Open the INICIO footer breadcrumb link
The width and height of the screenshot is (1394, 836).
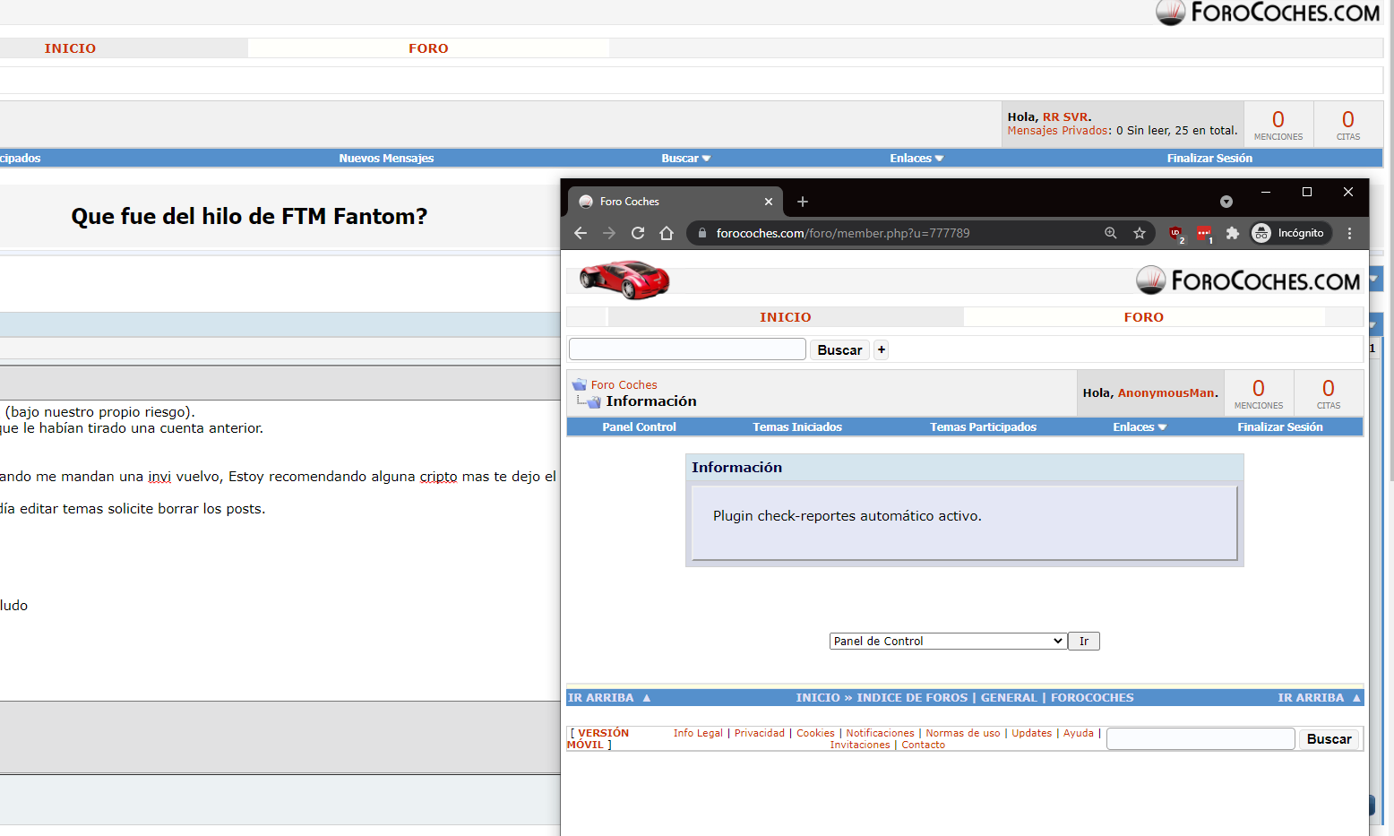pyautogui.click(x=818, y=698)
